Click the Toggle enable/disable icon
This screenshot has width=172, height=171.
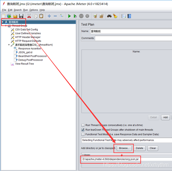click(61, 16)
